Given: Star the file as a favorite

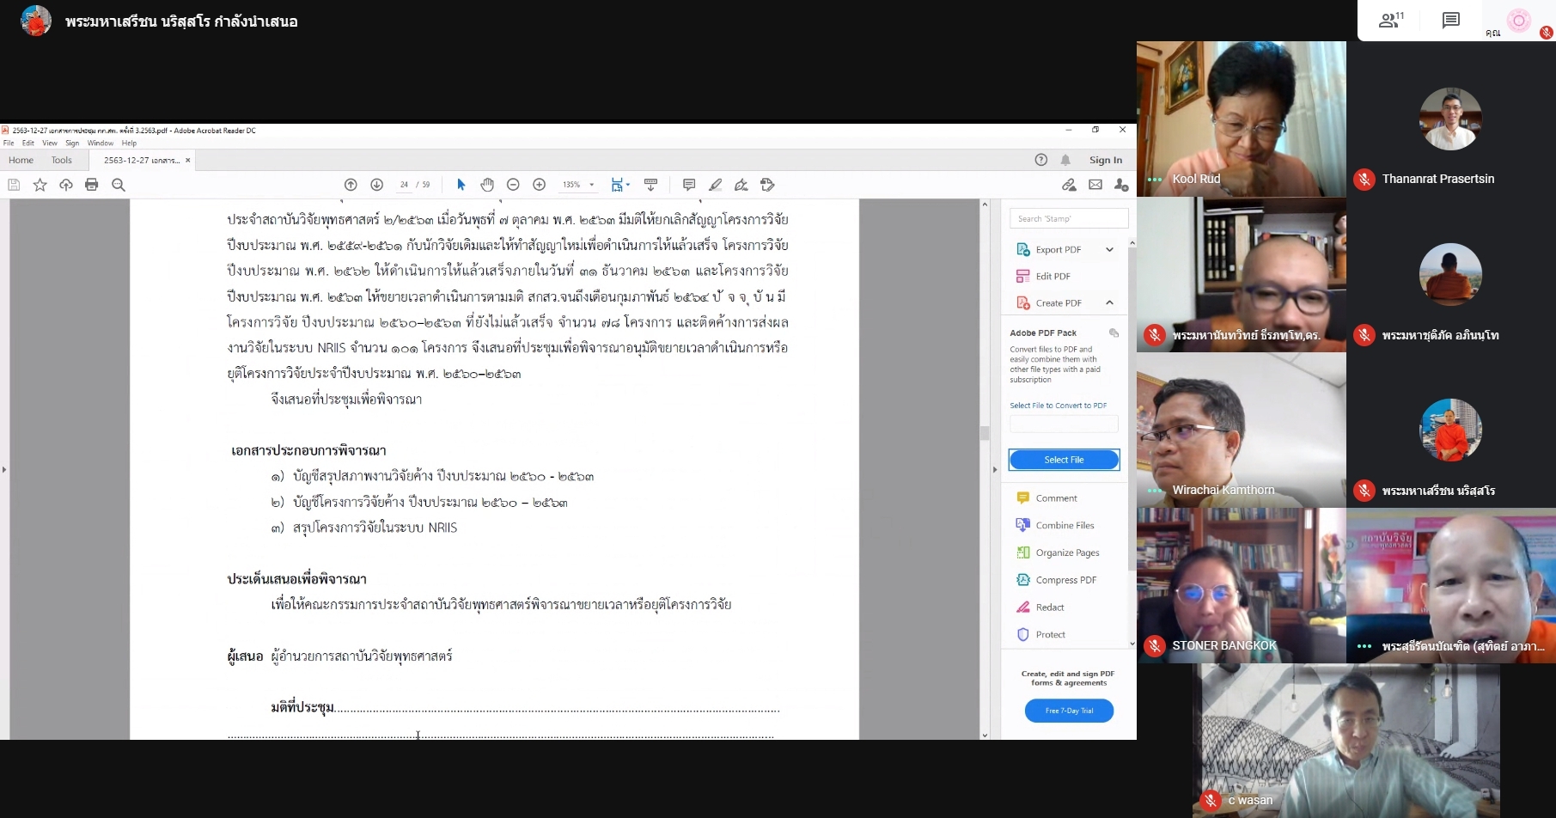Looking at the screenshot, I should (x=40, y=185).
